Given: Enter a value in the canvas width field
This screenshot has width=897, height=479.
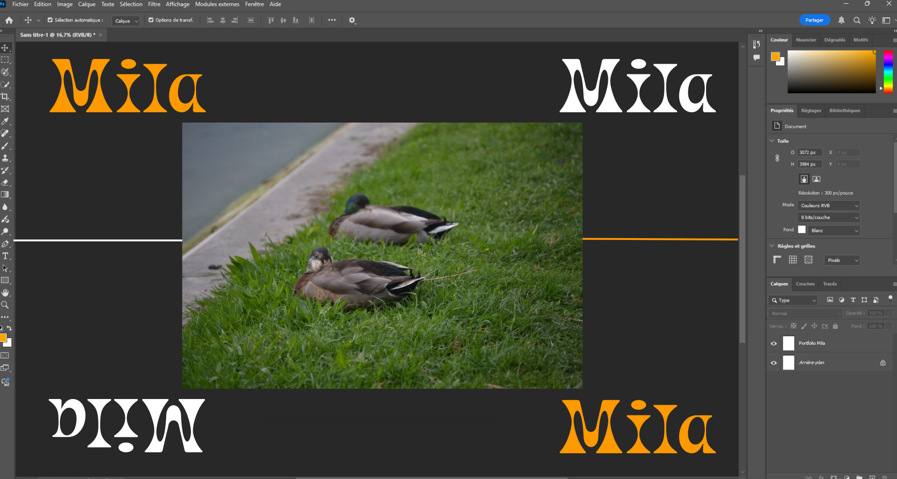Looking at the screenshot, I should click(x=809, y=152).
